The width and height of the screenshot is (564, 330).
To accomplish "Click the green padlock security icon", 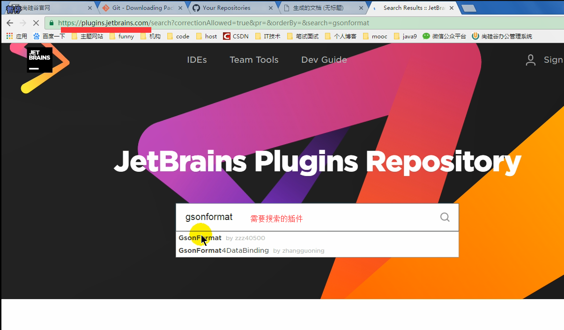I will tap(52, 22).
